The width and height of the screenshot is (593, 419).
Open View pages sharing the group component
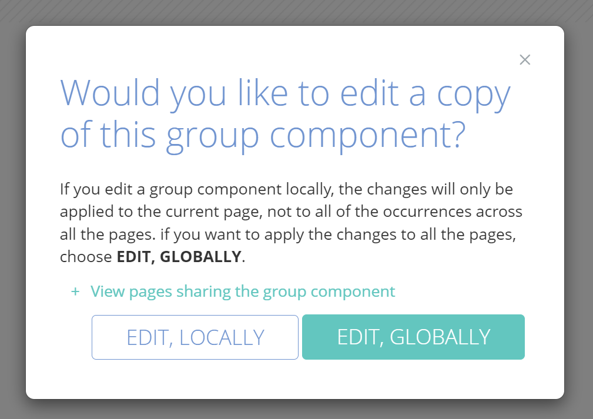pyautogui.click(x=242, y=291)
